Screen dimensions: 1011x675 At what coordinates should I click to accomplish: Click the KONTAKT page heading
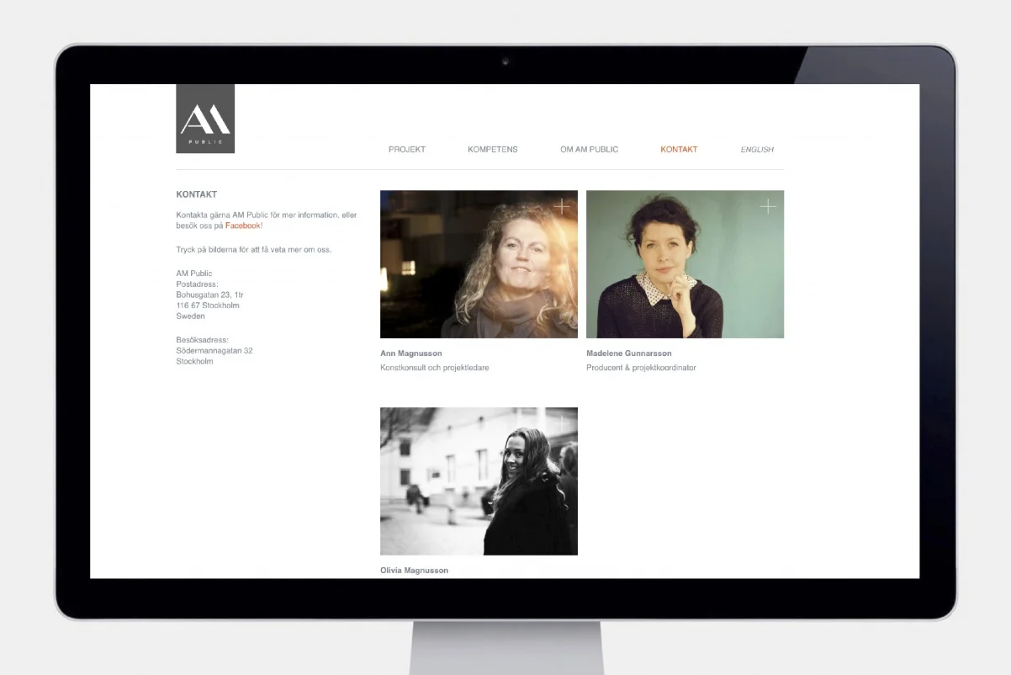(x=196, y=194)
